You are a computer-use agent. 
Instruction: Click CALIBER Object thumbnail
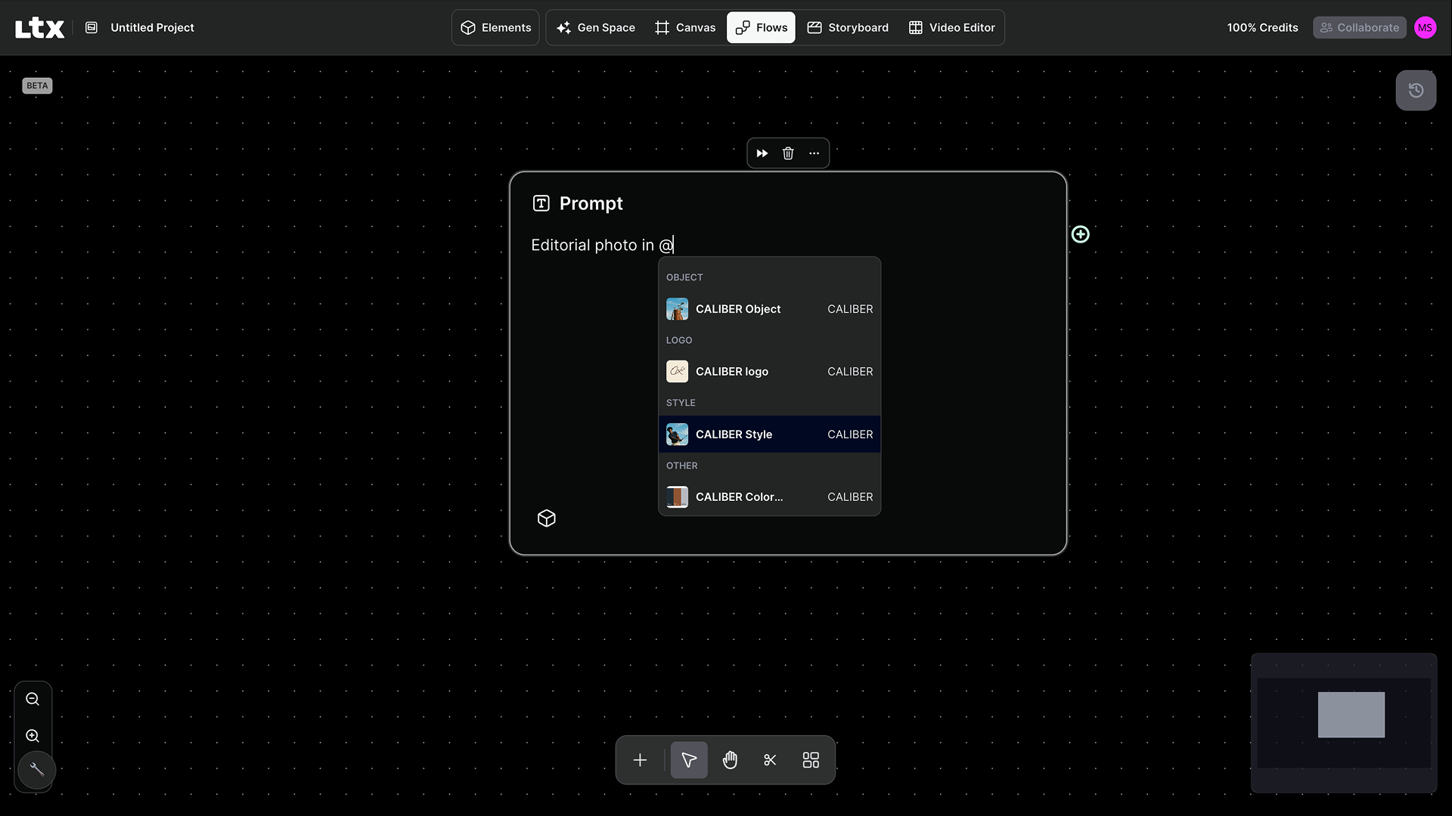(677, 309)
